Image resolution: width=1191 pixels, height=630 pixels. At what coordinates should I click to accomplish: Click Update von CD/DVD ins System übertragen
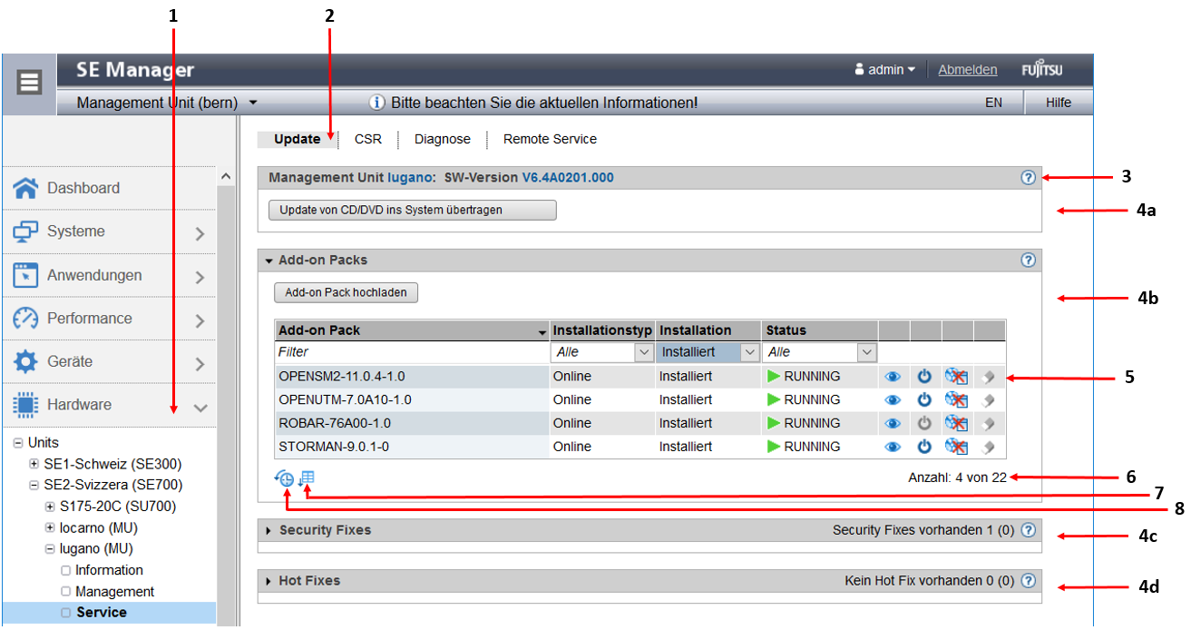413,210
